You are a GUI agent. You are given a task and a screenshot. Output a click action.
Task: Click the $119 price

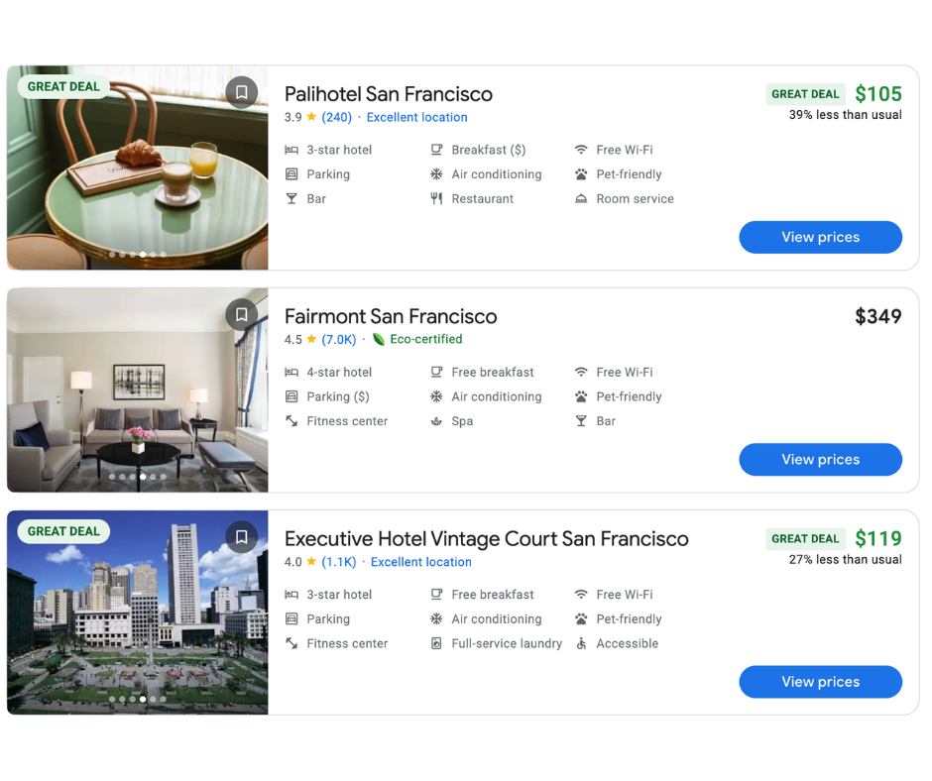click(877, 538)
